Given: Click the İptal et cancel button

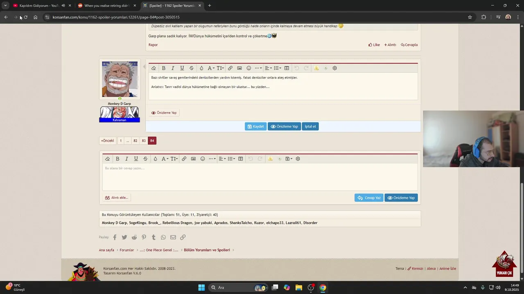Looking at the screenshot, I should pyautogui.click(x=310, y=127).
